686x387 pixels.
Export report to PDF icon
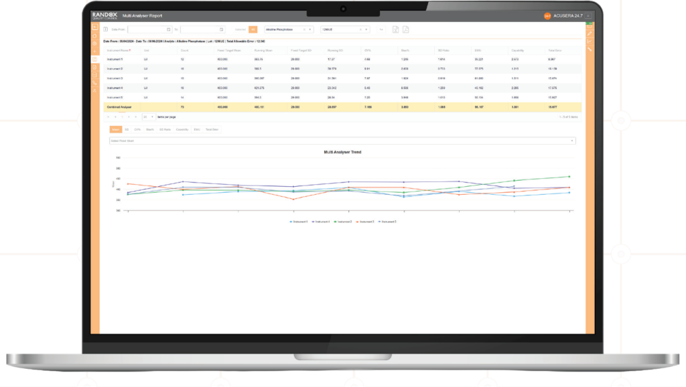click(x=405, y=29)
